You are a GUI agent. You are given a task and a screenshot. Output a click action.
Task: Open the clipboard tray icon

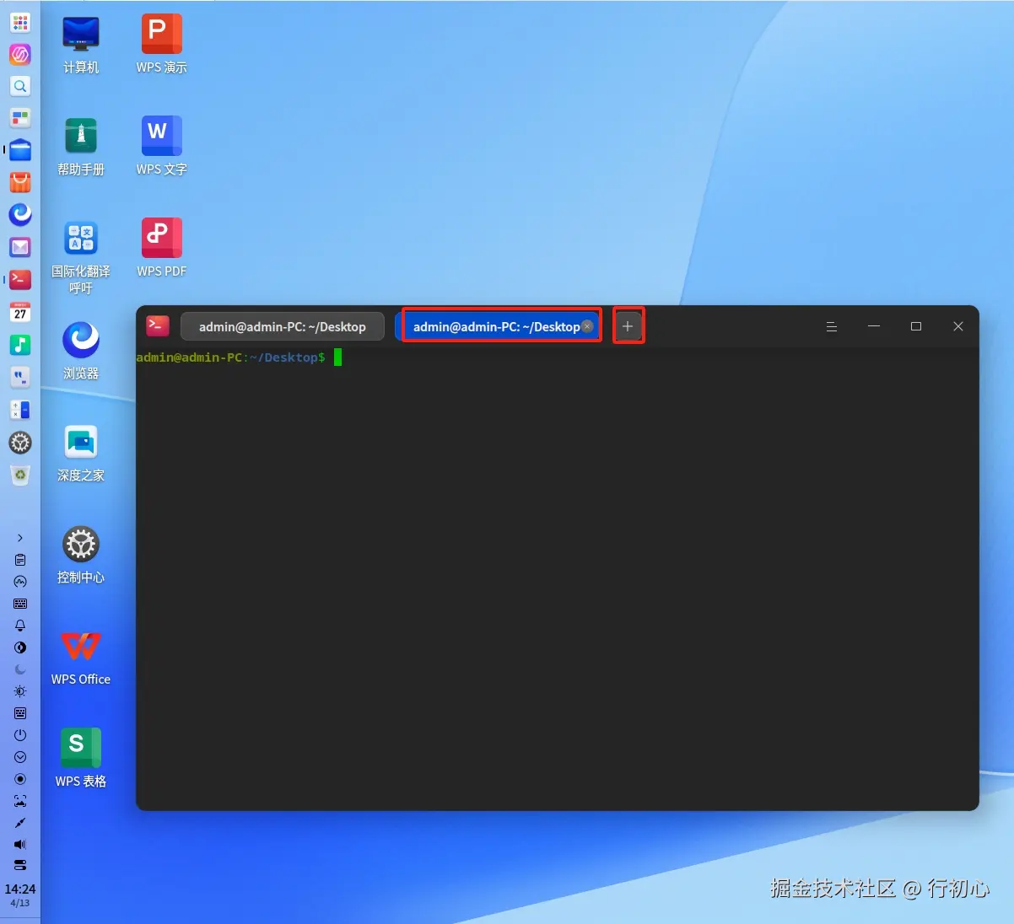tap(20, 560)
